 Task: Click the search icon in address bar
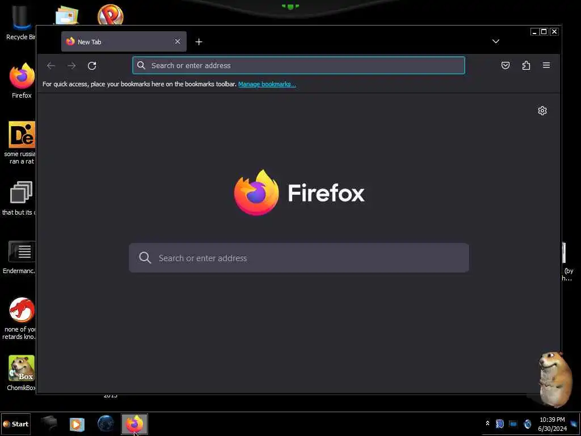pos(141,65)
